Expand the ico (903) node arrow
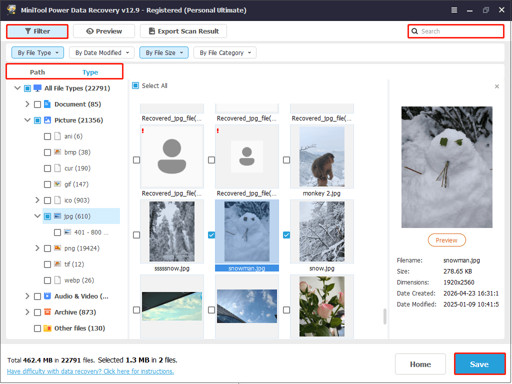The height and width of the screenshot is (384, 512). tap(37, 200)
